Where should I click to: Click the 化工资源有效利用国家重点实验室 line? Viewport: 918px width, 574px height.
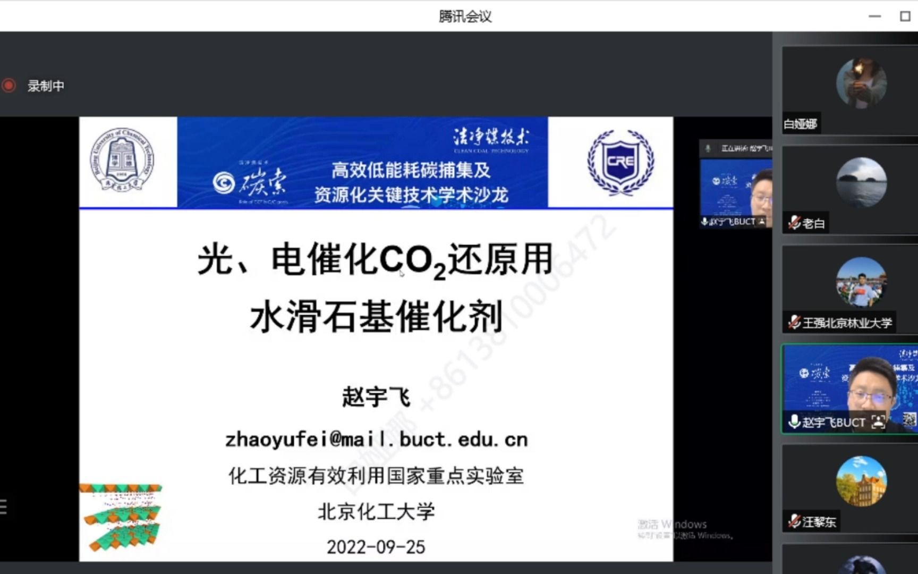(376, 476)
